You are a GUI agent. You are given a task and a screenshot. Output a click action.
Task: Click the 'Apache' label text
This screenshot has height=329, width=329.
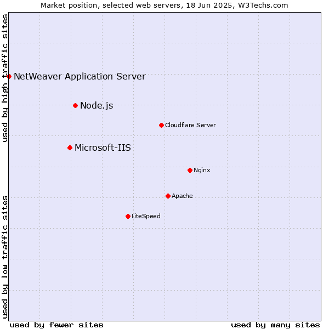(x=182, y=196)
